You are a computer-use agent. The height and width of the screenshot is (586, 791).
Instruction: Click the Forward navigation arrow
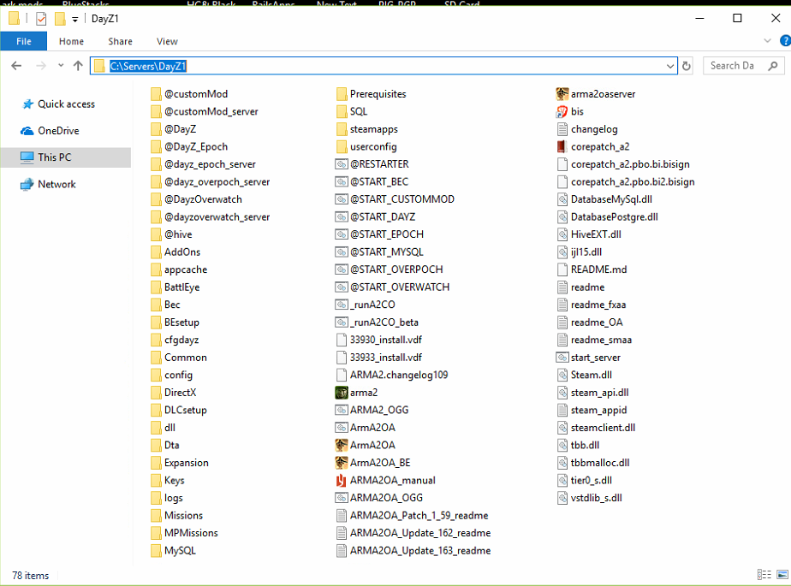[x=41, y=66]
